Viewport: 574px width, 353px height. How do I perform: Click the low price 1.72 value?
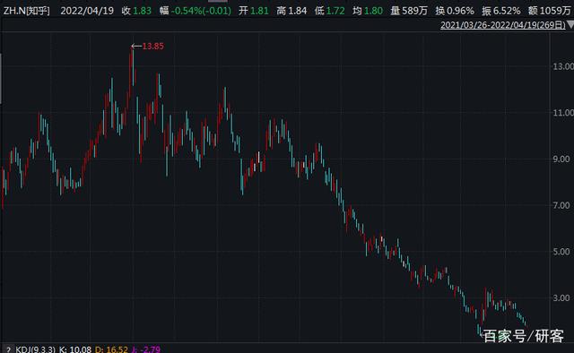335,11
